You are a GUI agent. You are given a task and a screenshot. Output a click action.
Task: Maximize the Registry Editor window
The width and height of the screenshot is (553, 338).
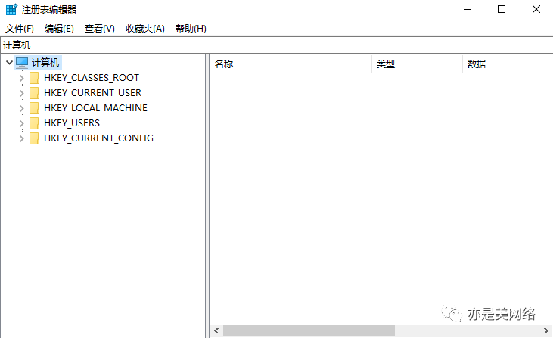pyautogui.click(x=502, y=10)
